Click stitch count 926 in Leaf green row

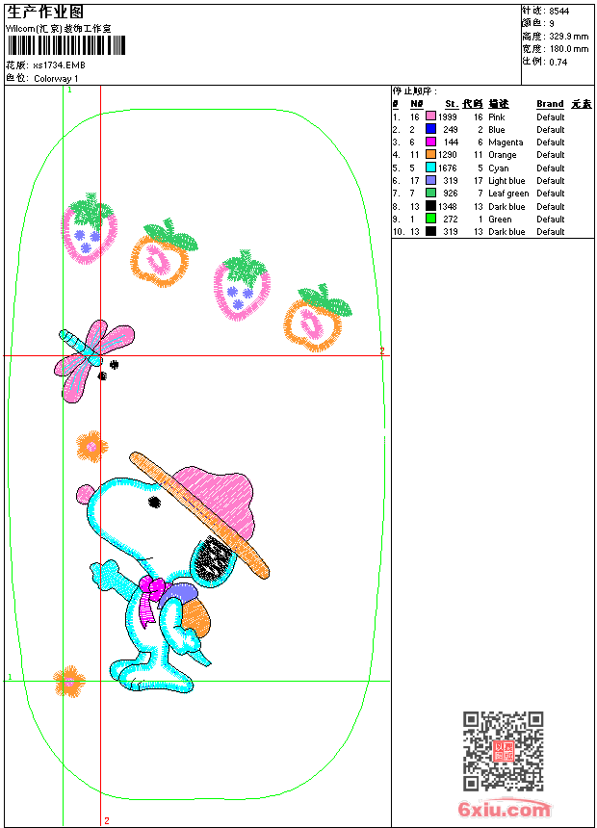451,194
